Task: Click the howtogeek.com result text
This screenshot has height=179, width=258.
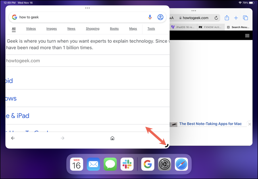Action: [x=23, y=61]
